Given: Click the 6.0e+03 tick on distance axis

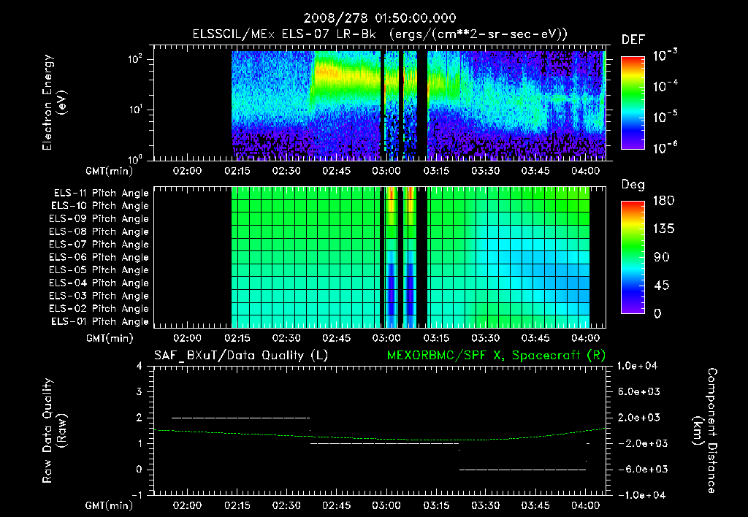Looking at the screenshot, I should coord(638,391).
